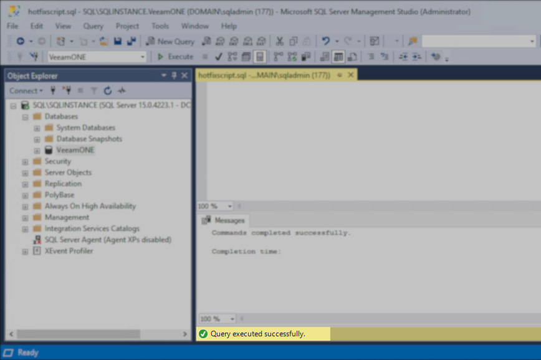This screenshot has height=360, width=541.
Task: Expand the Server Objects folder
Action: tap(25, 173)
